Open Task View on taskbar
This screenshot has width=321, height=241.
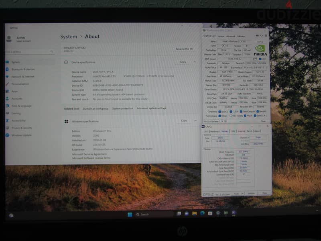[179, 214]
